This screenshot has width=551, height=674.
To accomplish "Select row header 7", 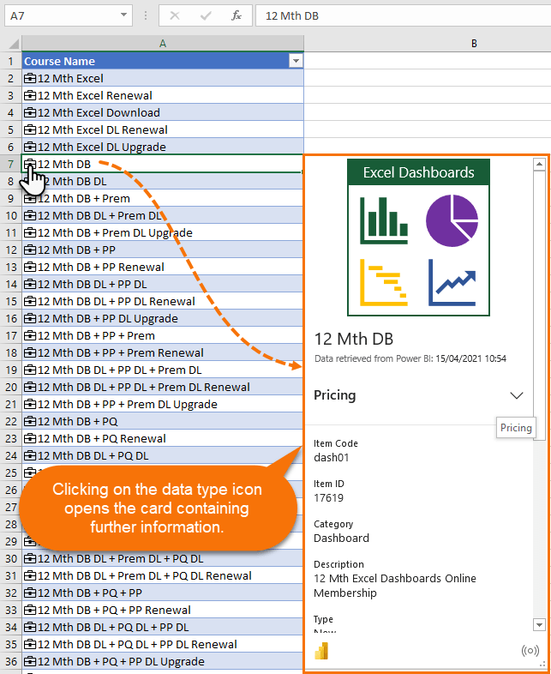I will coord(11,164).
